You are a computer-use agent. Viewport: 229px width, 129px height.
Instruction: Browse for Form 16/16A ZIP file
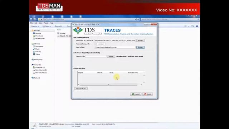tap(140, 40)
